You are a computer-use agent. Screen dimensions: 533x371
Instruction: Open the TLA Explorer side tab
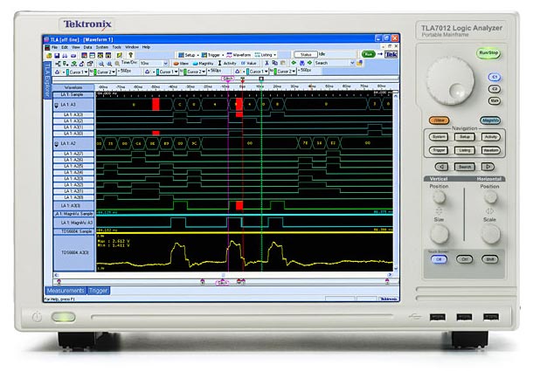47,80
